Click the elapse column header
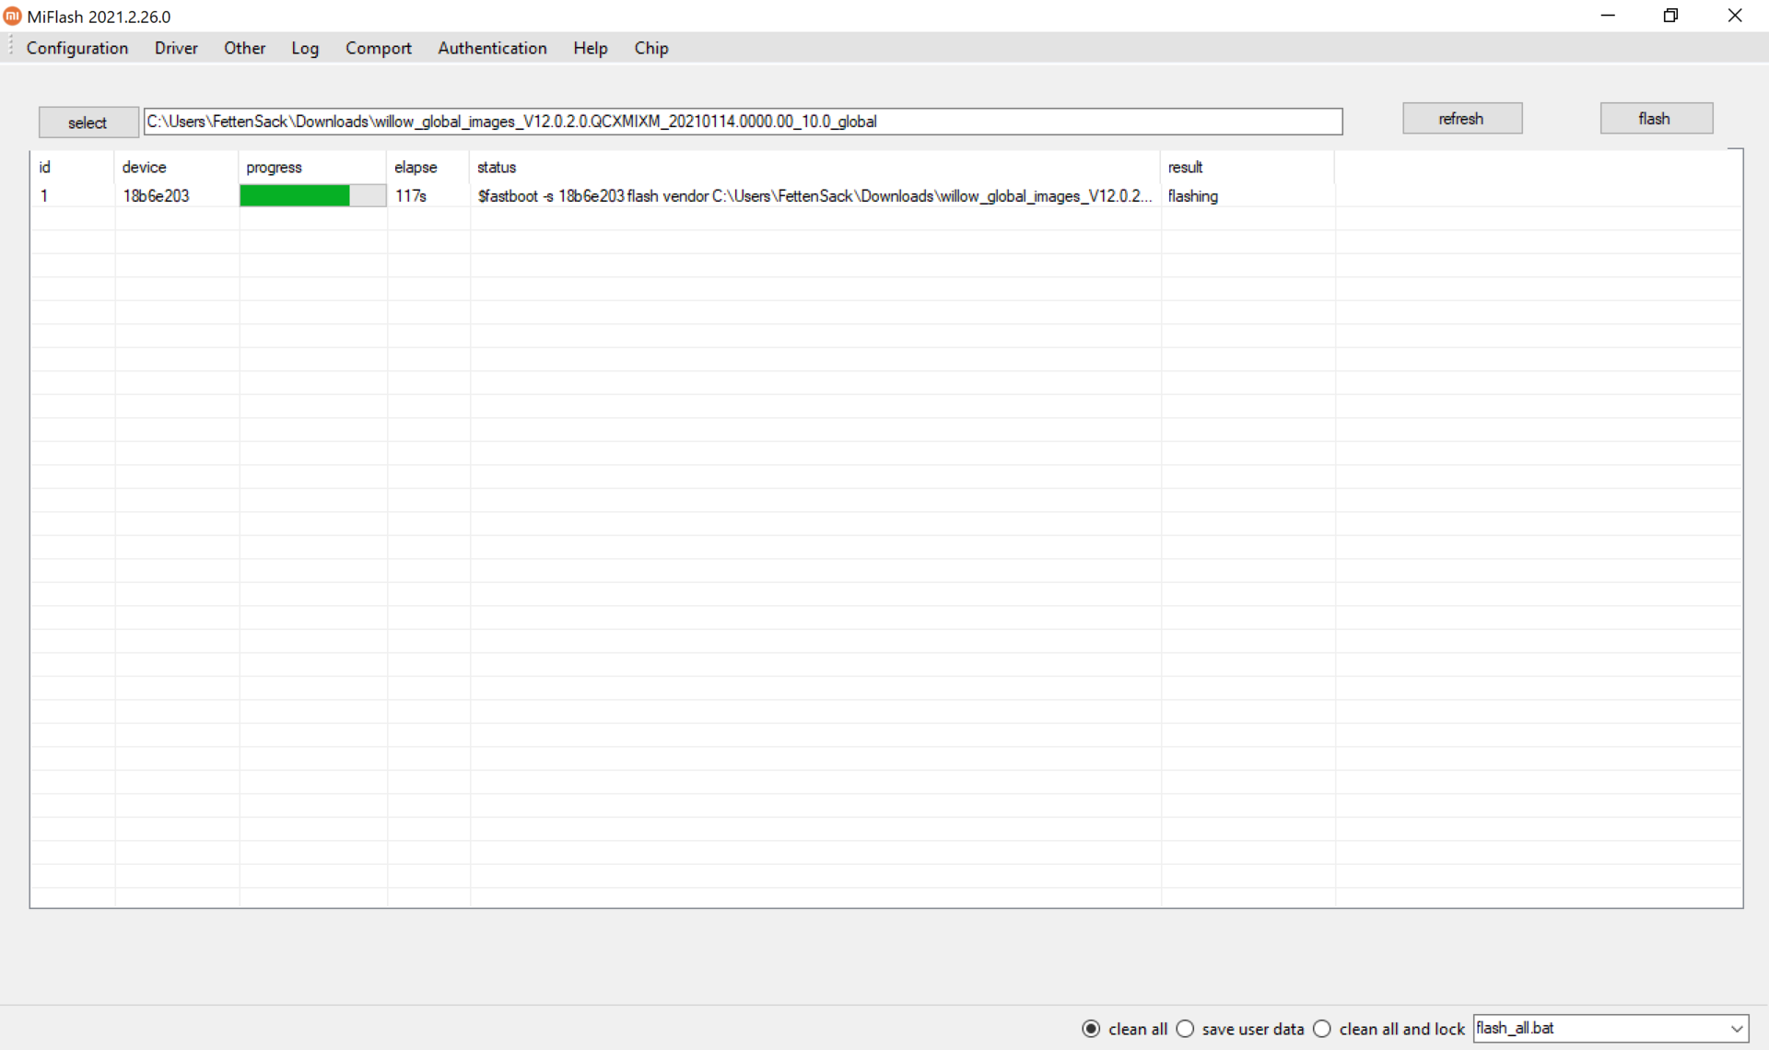 click(428, 167)
